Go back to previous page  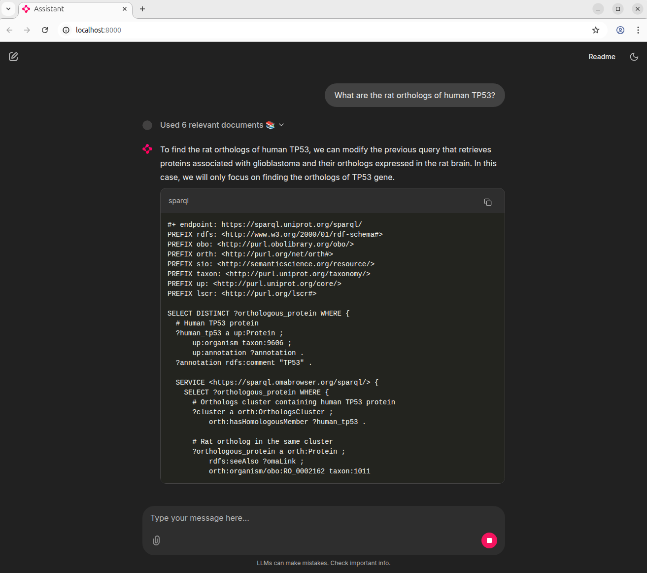click(9, 30)
